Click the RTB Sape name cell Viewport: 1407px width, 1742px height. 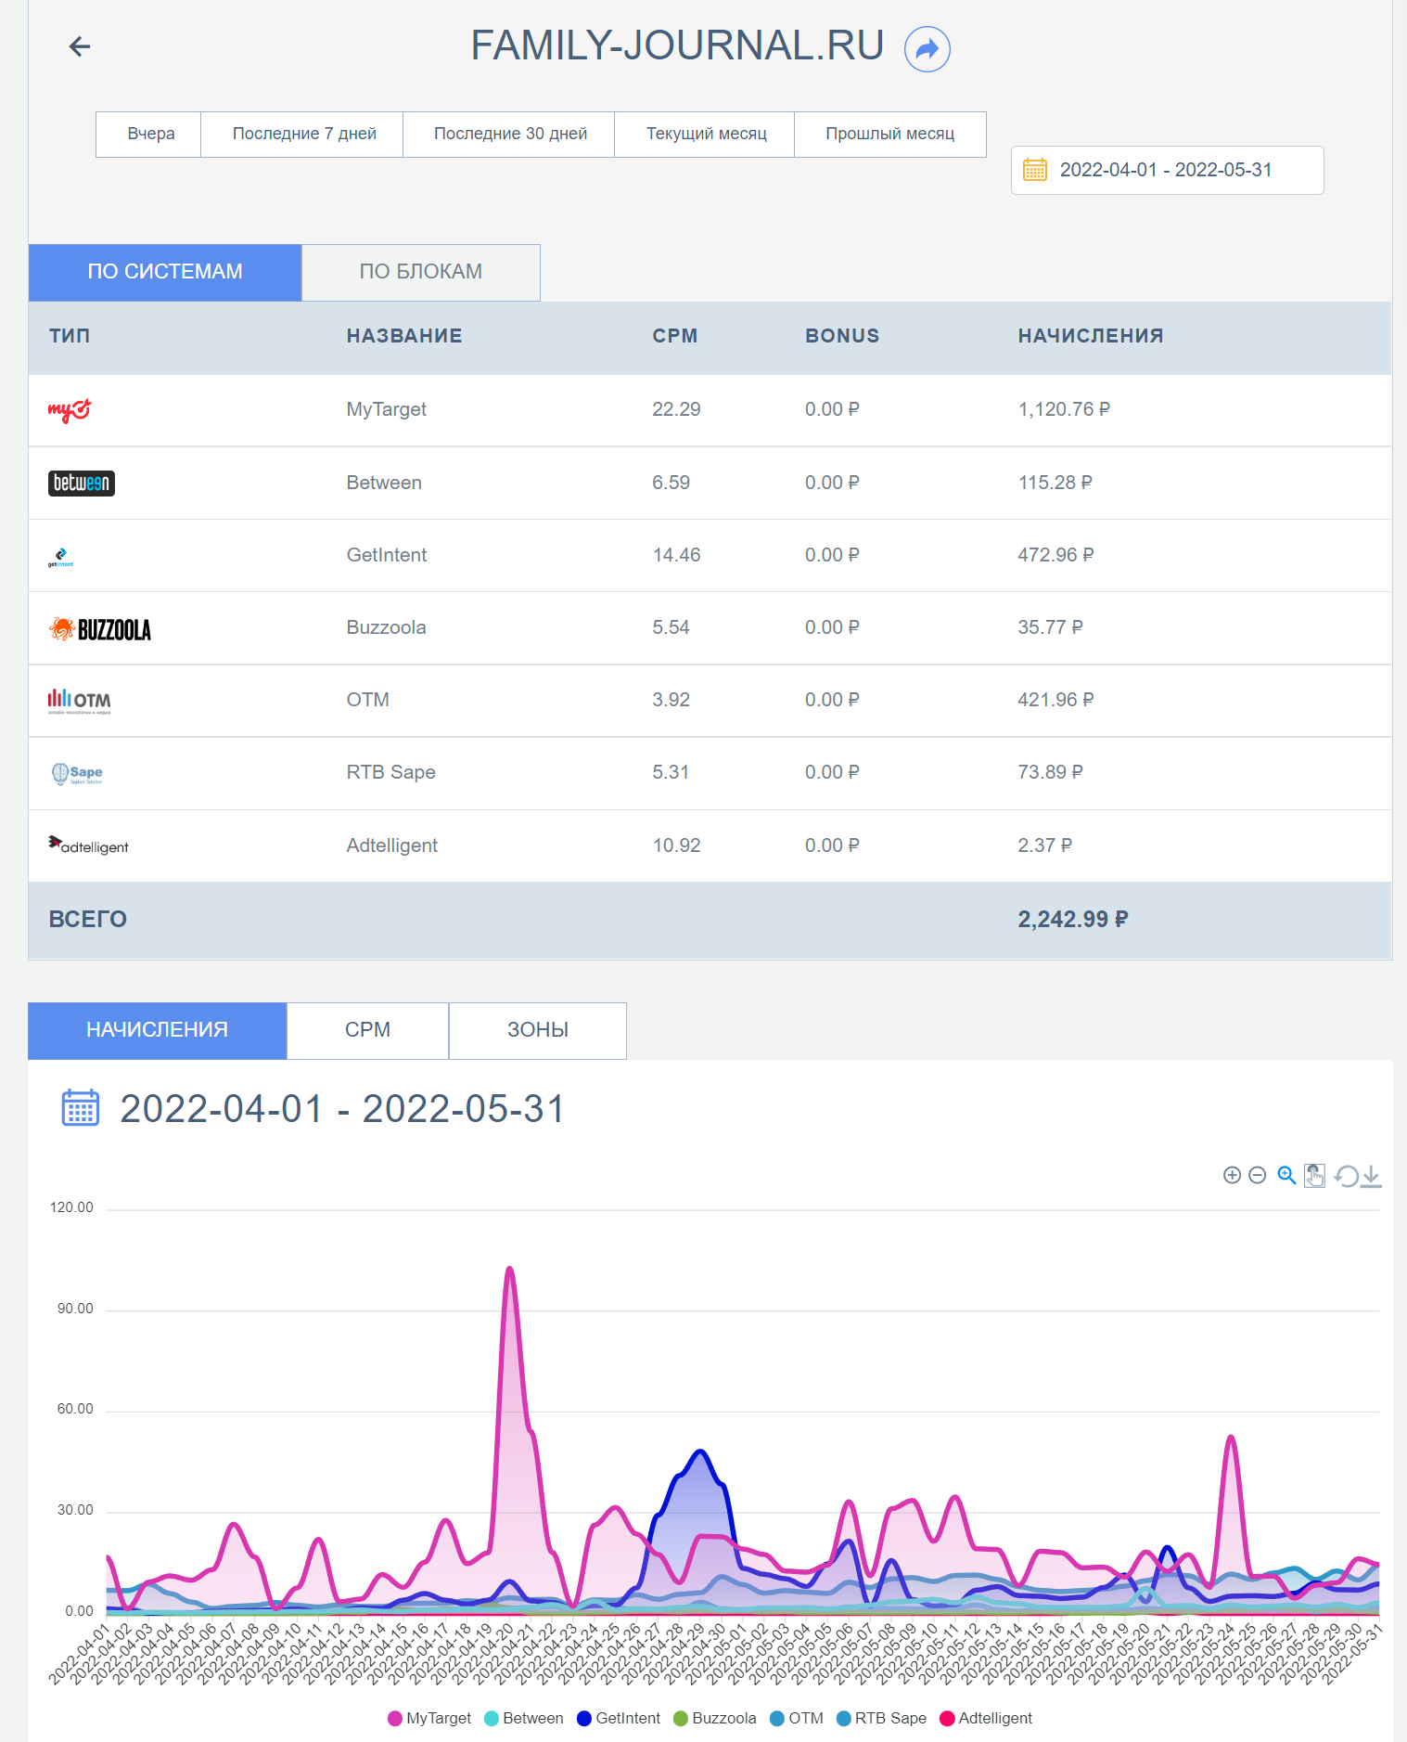(391, 772)
